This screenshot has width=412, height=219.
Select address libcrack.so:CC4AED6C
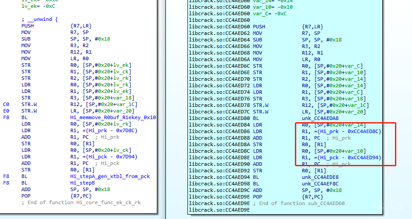219,66
